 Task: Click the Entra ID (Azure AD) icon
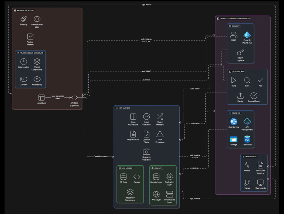tap(247, 35)
